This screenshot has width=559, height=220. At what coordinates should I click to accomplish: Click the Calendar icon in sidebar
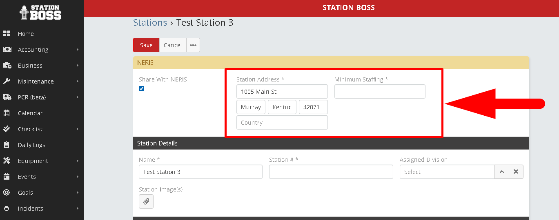pyautogui.click(x=7, y=113)
